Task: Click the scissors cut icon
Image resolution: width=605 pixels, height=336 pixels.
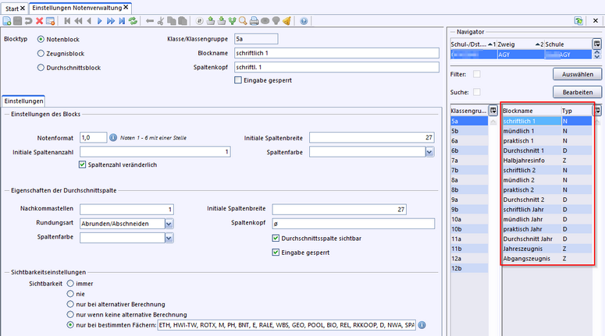Action: (x=162, y=21)
